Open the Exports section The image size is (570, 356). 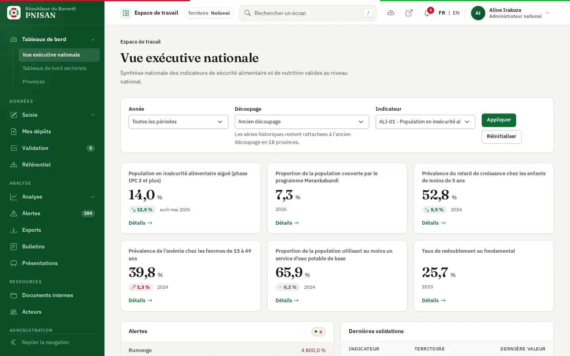click(x=52, y=230)
